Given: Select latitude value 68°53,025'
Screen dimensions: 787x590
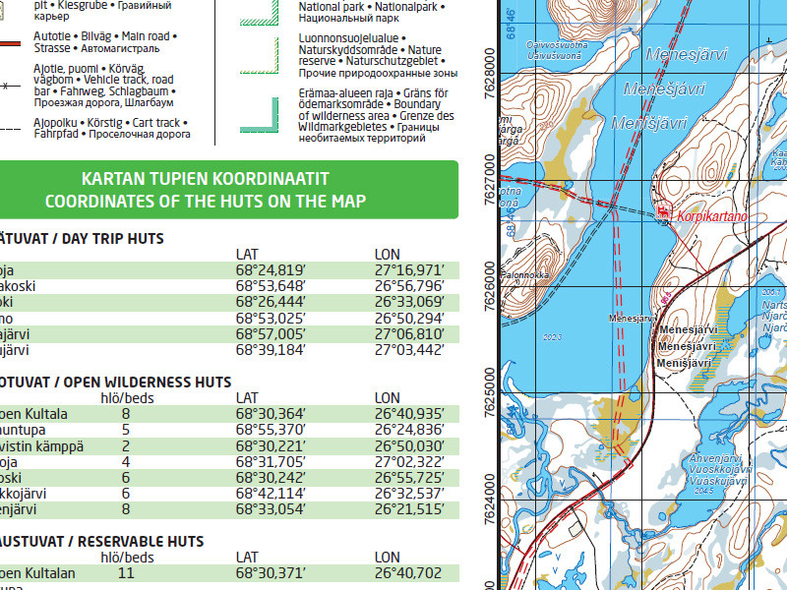Looking at the screenshot, I should click(271, 319).
